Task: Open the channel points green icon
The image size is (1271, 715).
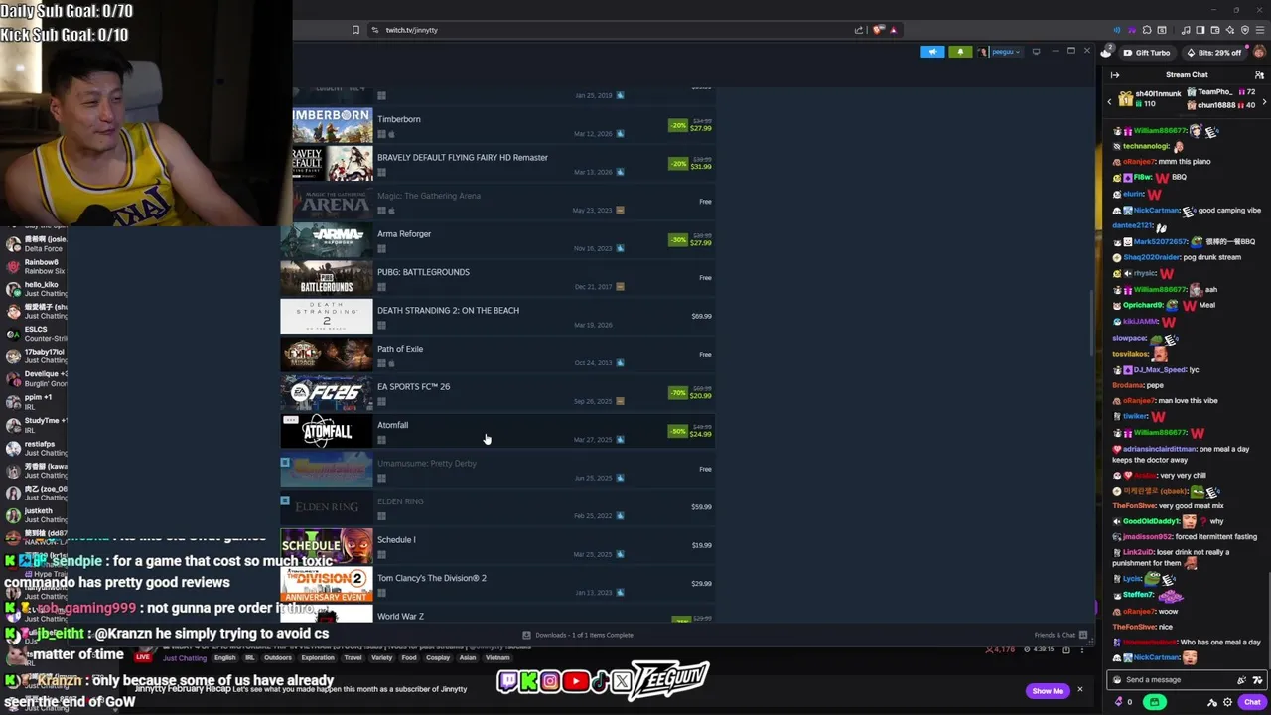Action: pyautogui.click(x=1154, y=702)
